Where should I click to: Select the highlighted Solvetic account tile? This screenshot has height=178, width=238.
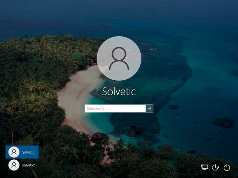coord(22,152)
